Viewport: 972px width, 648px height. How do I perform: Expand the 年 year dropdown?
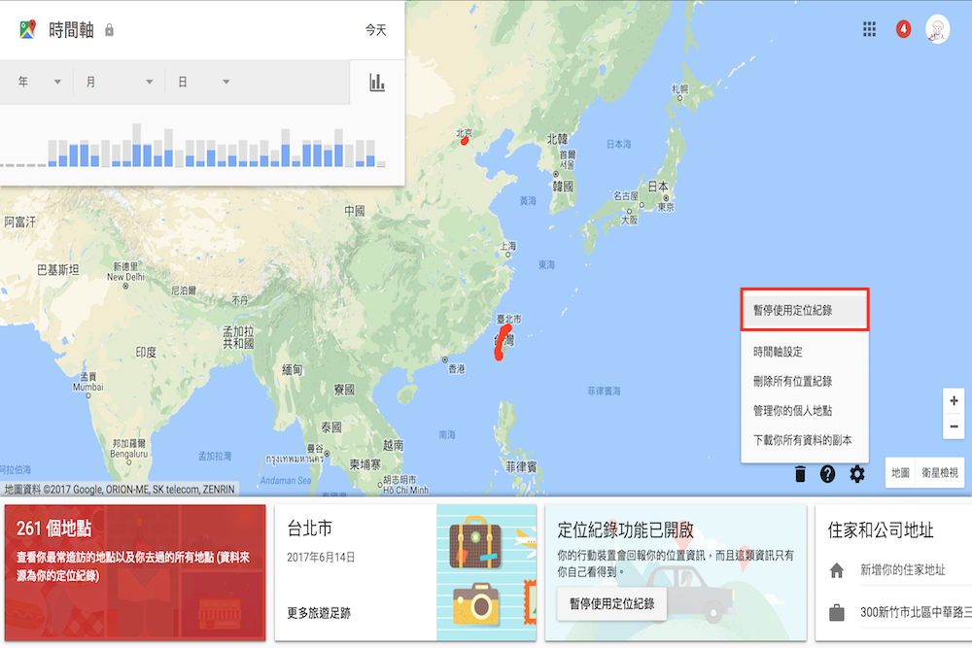(x=39, y=83)
